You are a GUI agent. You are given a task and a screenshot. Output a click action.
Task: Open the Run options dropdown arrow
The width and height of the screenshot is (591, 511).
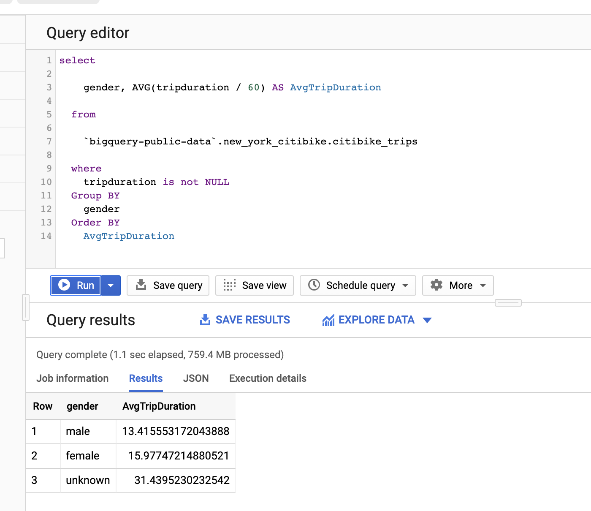point(111,285)
